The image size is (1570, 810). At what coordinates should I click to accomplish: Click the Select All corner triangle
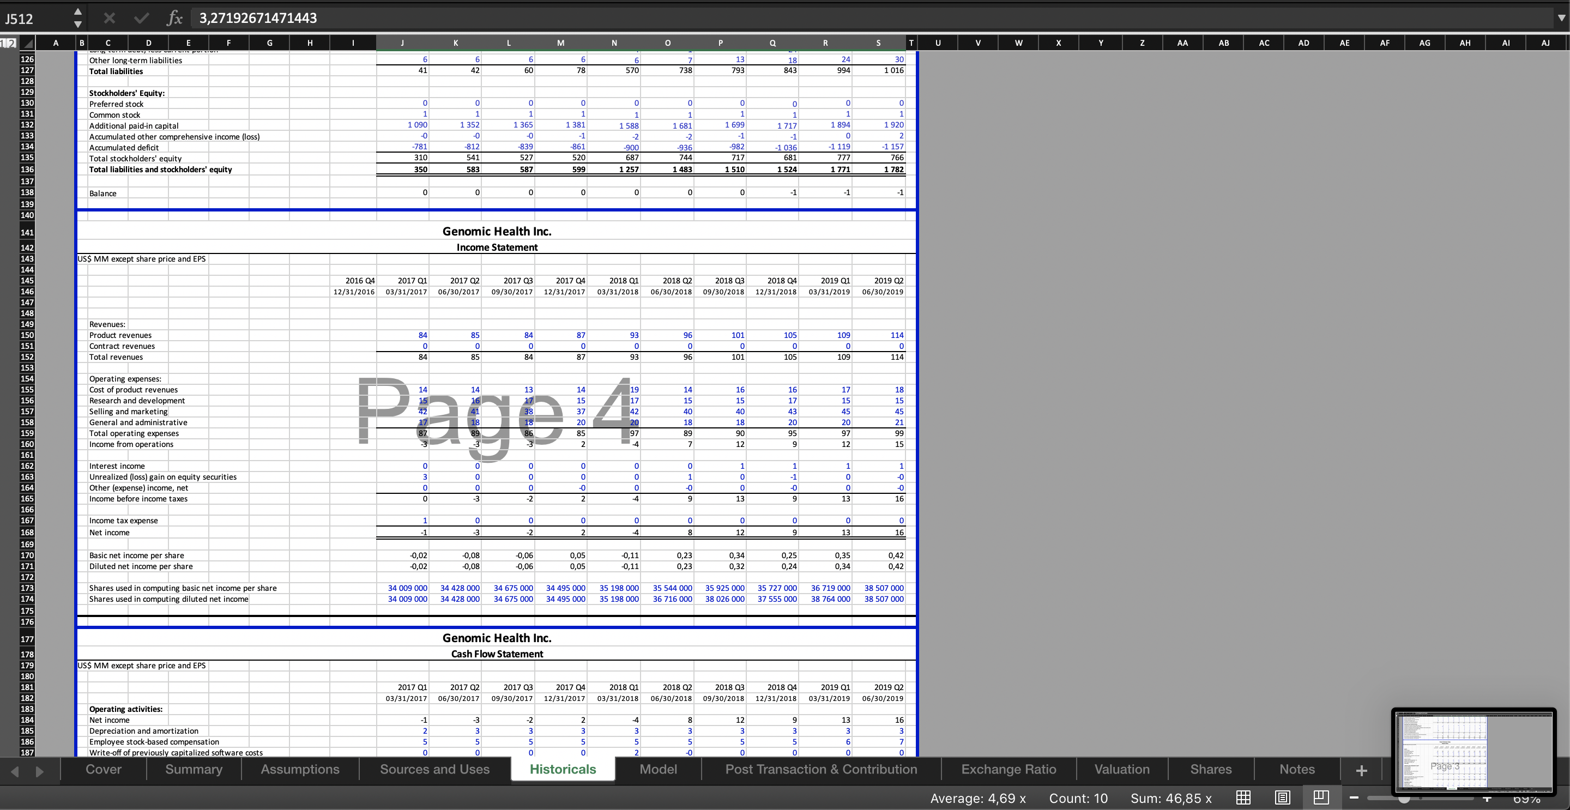[x=27, y=43]
